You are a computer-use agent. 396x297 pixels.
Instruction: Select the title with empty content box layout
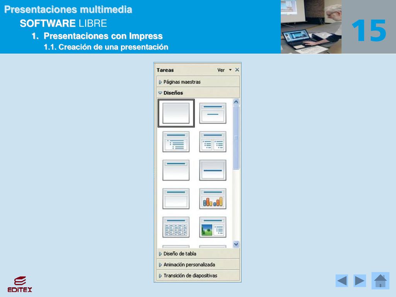tap(176, 199)
